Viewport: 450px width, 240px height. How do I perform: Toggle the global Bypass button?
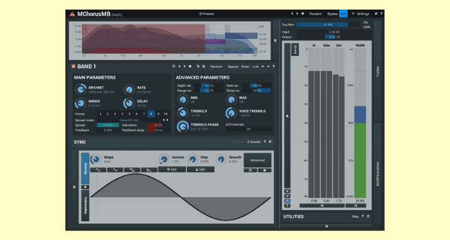332,14
